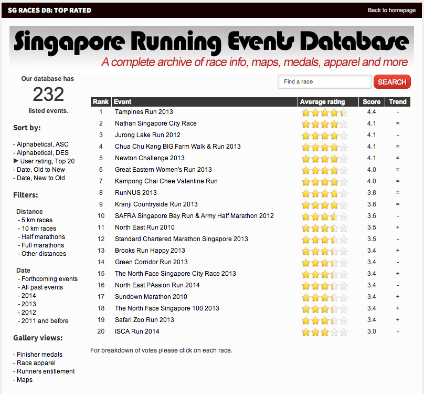Open Green Corridor Run 2013 event
This screenshot has width=424, height=394.
click(x=151, y=262)
